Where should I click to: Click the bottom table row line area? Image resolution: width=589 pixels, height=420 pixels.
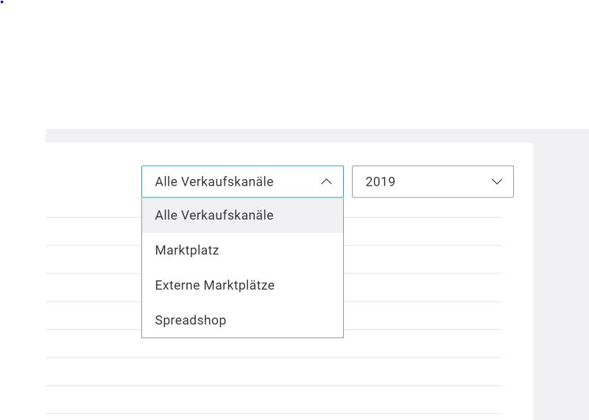tap(272, 400)
